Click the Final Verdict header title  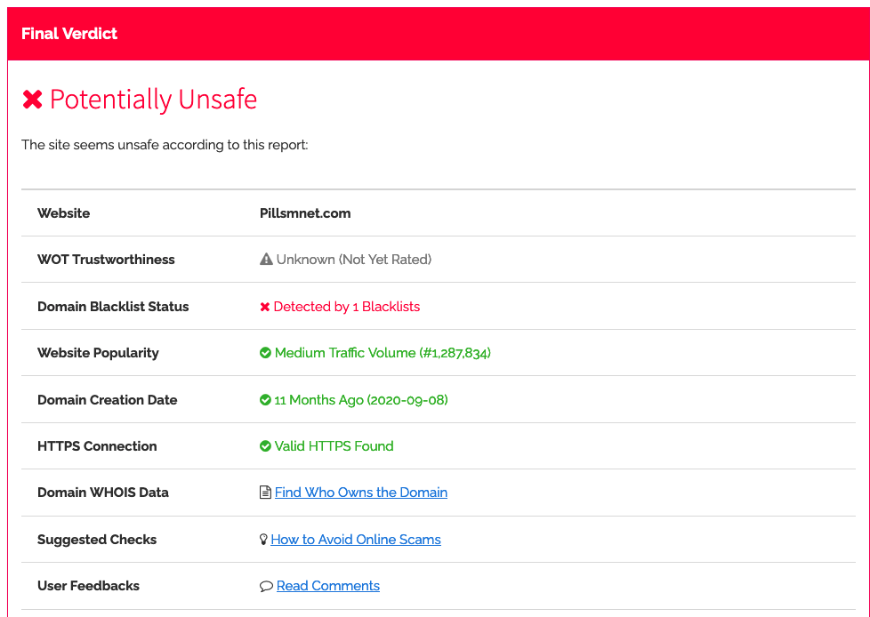click(x=69, y=34)
